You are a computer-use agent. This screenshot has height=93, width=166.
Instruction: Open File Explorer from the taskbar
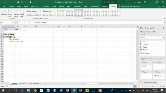pyautogui.click(x=29, y=90)
